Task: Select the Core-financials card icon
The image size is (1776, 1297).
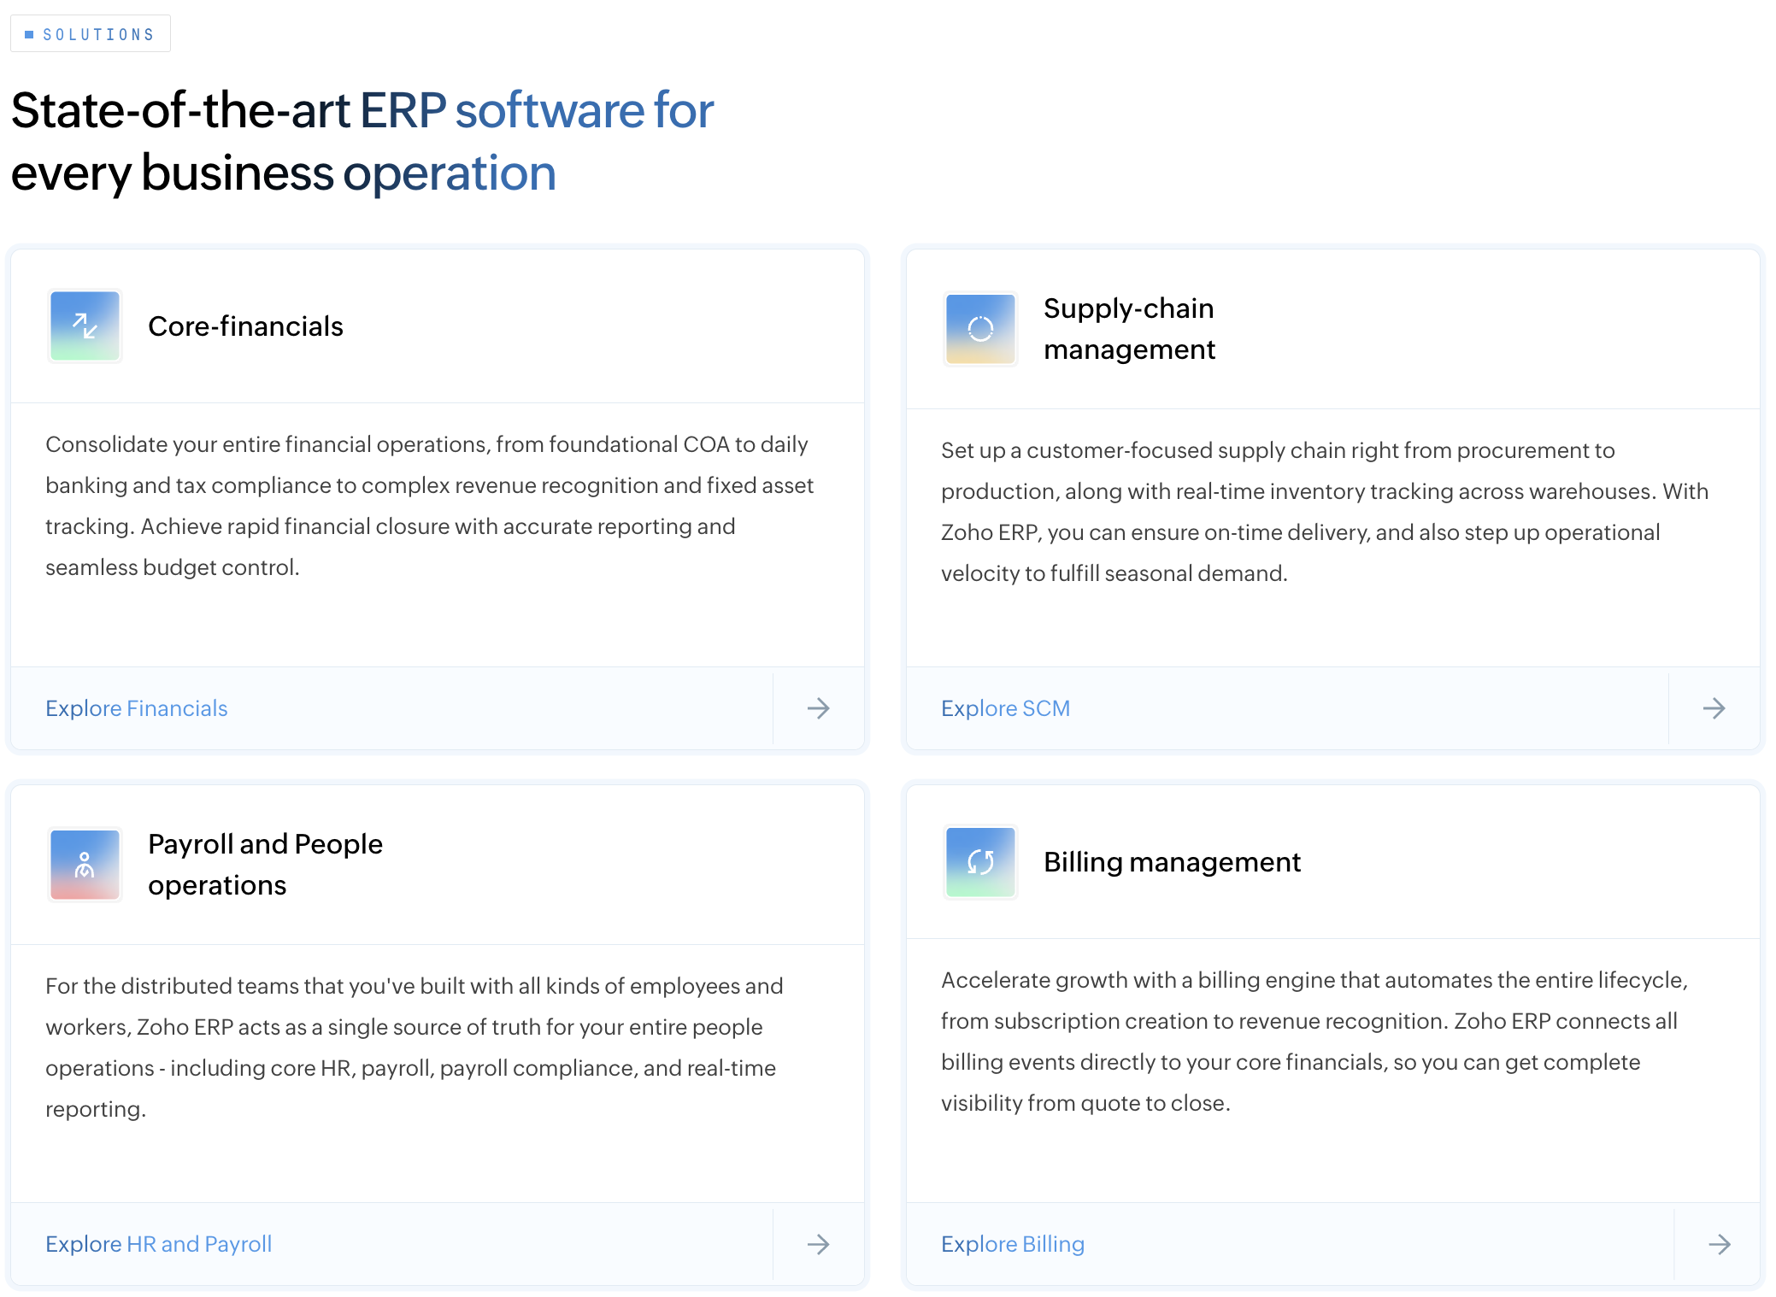Action: tap(85, 326)
